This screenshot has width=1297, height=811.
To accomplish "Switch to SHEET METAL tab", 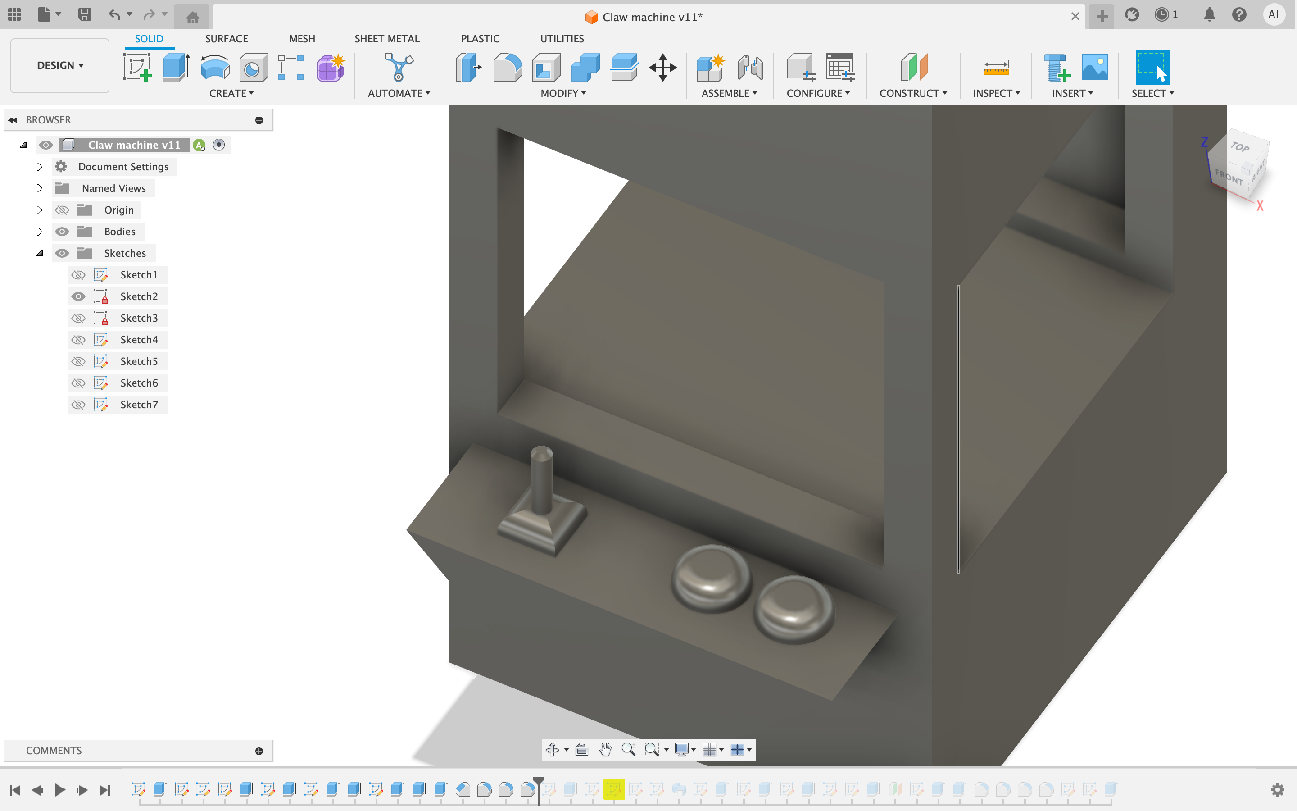I will (386, 38).
